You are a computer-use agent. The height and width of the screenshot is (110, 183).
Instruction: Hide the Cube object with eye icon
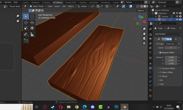pos(177,19)
